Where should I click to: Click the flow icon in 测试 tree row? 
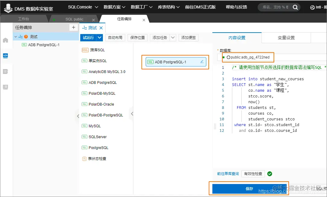(21, 37)
